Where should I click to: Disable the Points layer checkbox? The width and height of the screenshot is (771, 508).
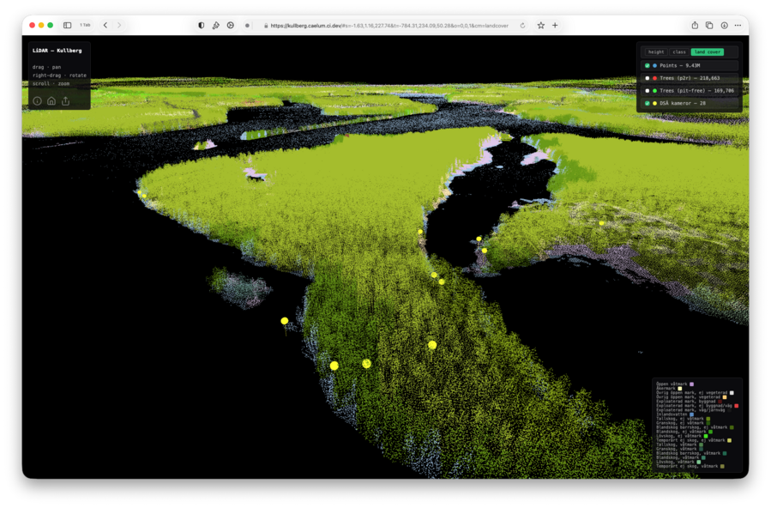(648, 65)
